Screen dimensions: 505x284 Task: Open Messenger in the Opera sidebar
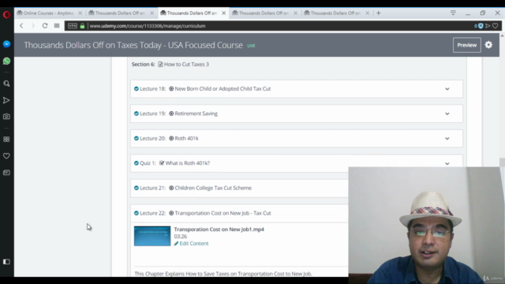pos(6,44)
